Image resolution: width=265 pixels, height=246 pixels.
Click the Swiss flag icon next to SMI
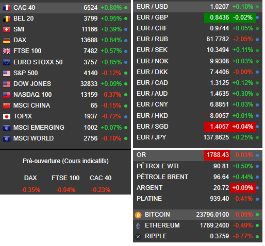click(7, 29)
